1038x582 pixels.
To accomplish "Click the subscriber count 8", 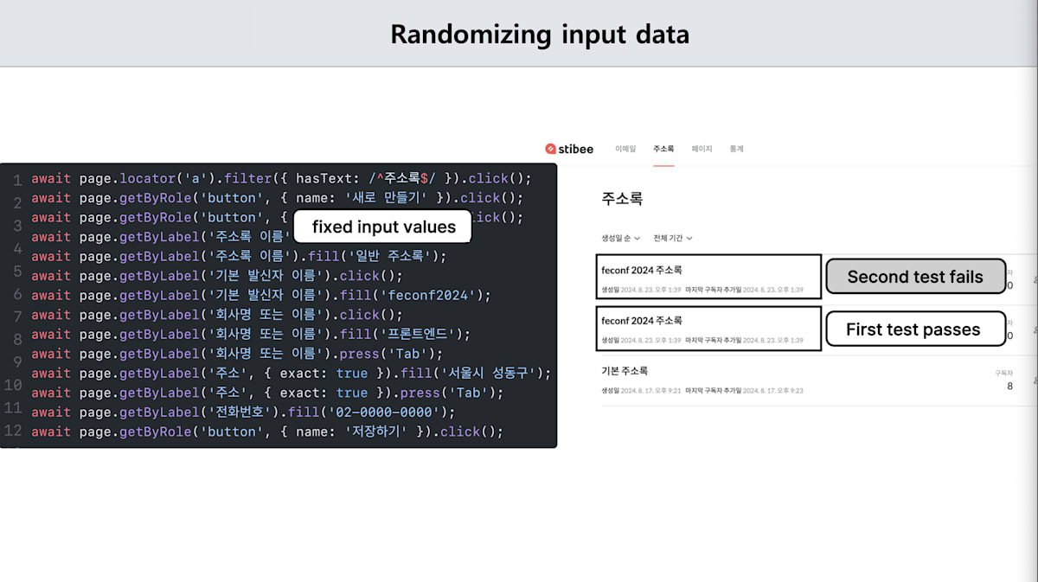I will pyautogui.click(x=1009, y=386).
